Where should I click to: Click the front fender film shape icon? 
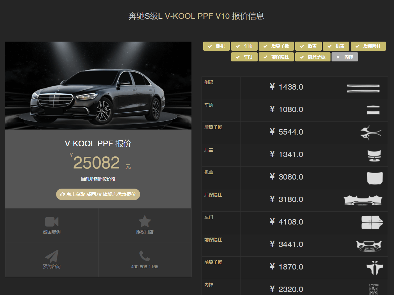pos(374,268)
